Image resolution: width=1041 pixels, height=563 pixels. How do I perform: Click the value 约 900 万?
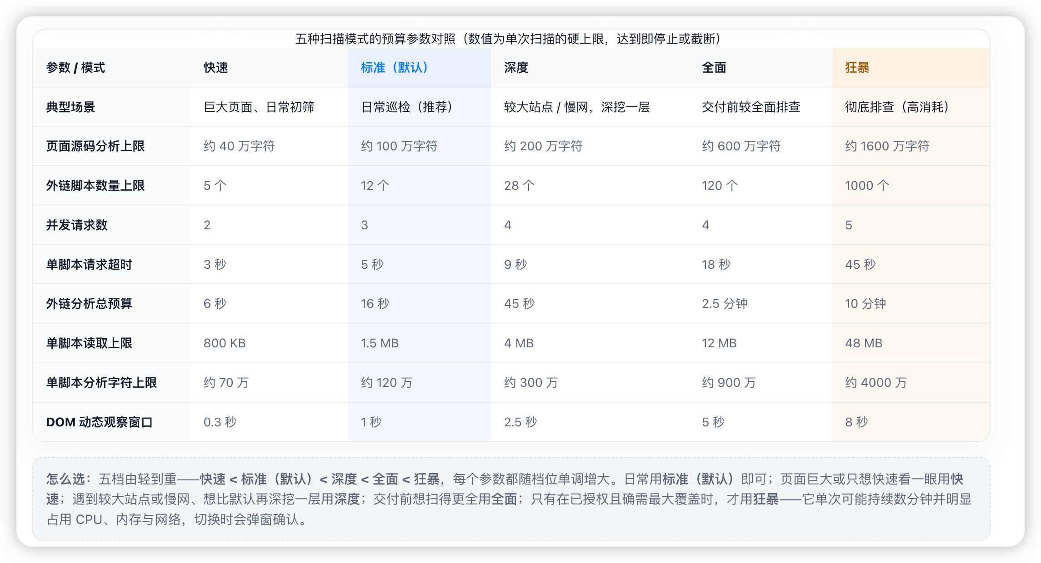pos(729,383)
